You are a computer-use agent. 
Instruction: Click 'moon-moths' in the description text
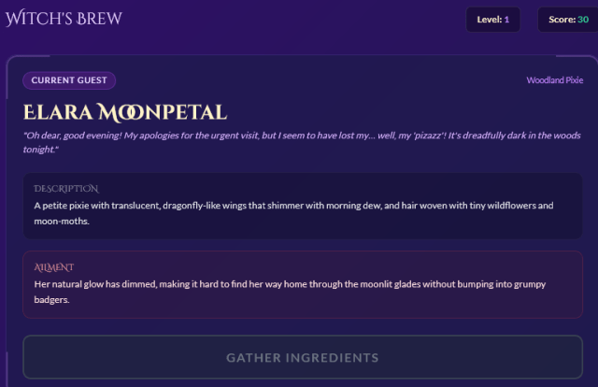click(61, 221)
